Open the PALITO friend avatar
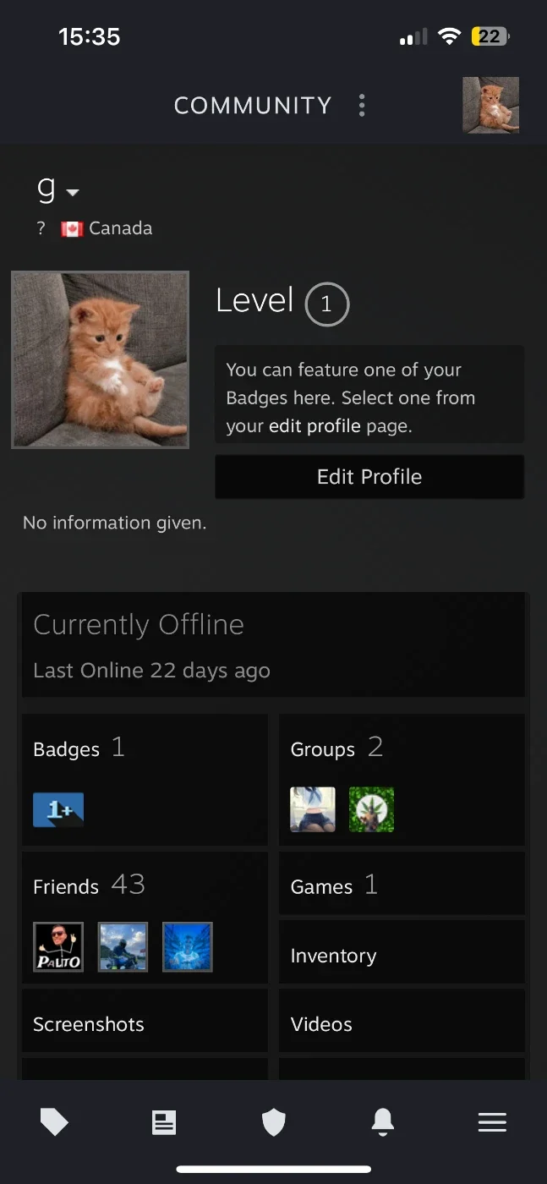This screenshot has width=547, height=1184. click(x=58, y=947)
